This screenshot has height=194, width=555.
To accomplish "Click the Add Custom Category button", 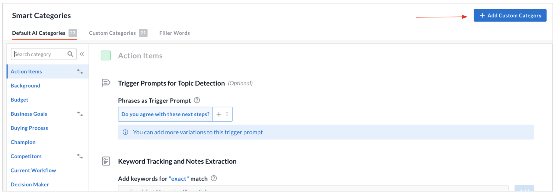I will [x=510, y=15].
